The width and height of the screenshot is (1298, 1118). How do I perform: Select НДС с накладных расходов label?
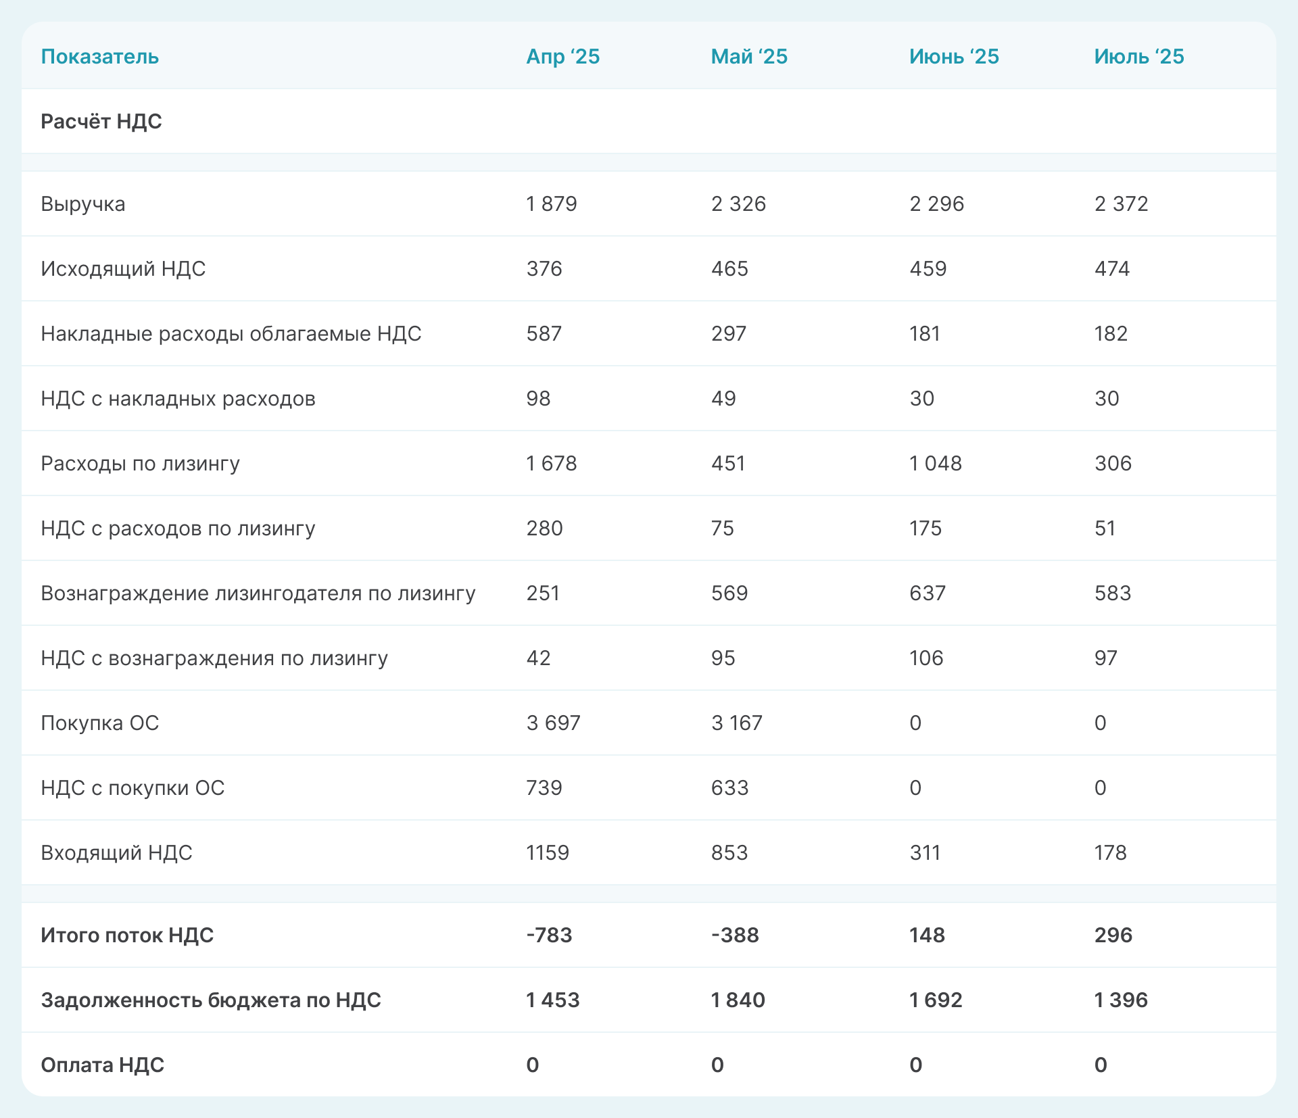pos(178,399)
